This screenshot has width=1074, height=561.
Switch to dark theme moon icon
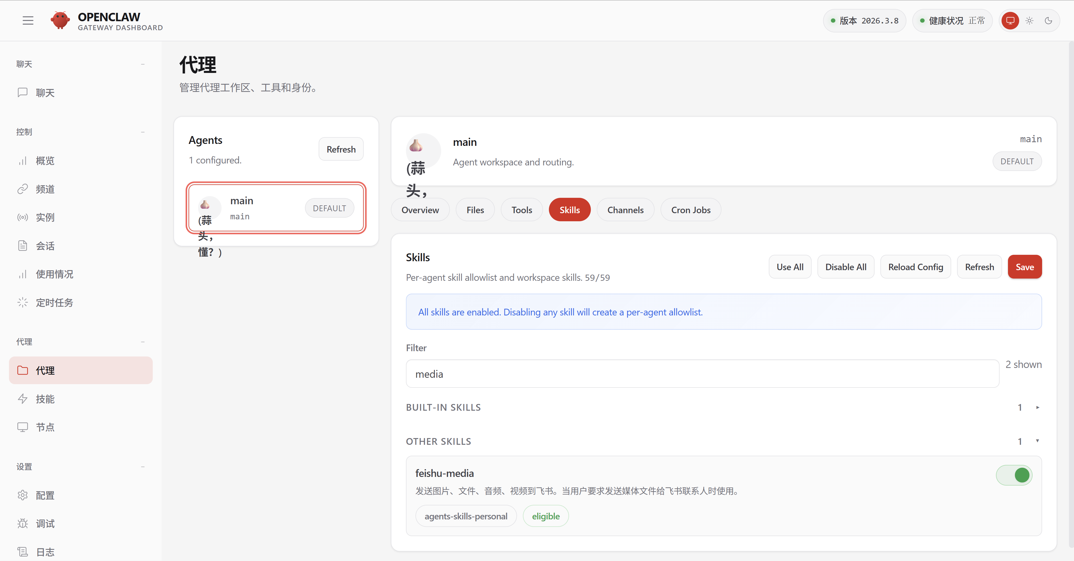click(x=1048, y=20)
